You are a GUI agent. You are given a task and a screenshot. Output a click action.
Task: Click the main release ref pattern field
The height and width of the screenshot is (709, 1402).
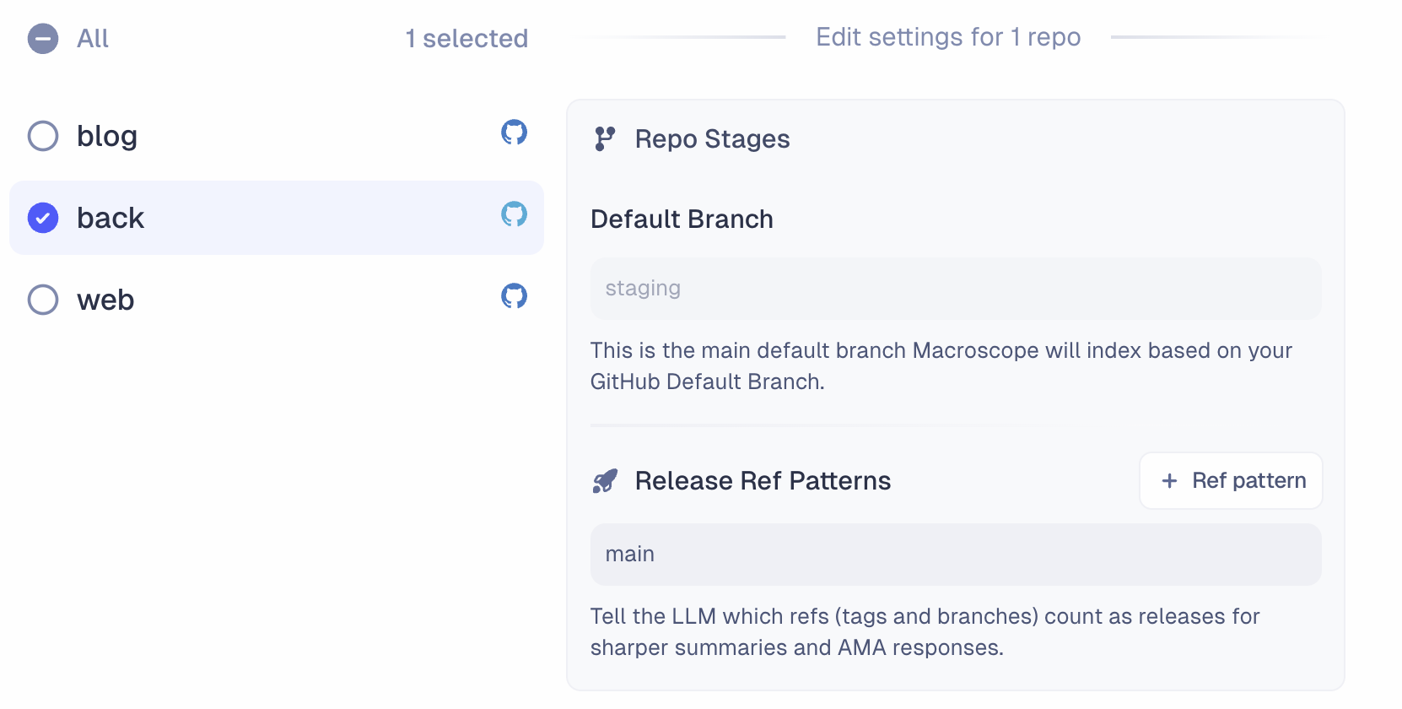(955, 555)
